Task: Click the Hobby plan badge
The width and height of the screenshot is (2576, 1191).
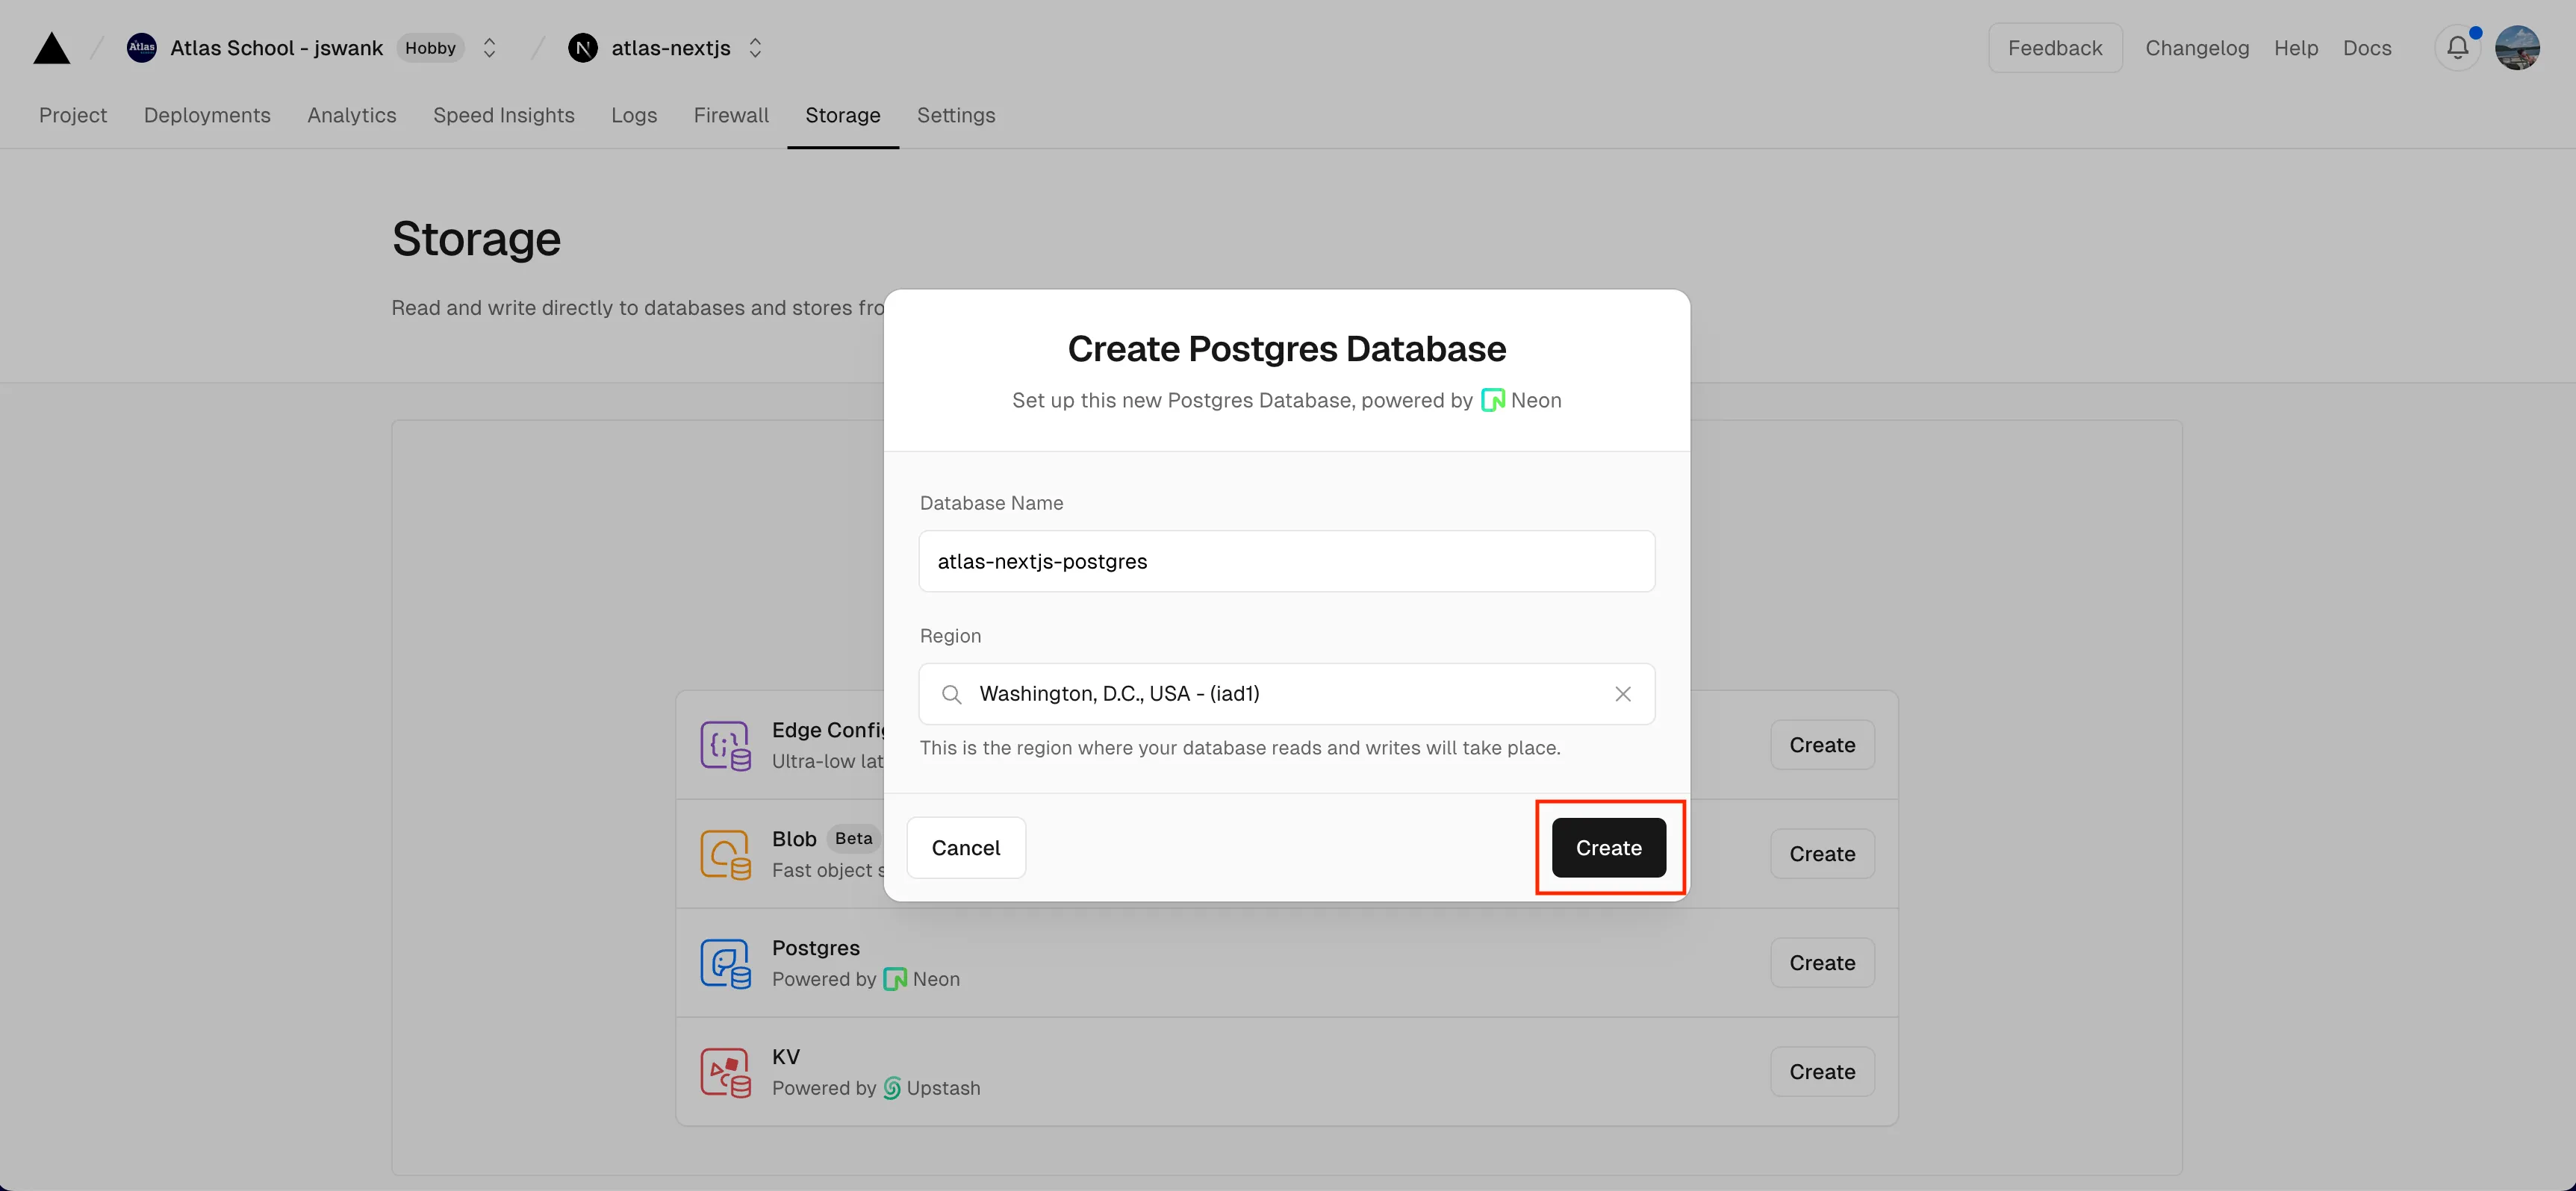Action: pos(431,48)
